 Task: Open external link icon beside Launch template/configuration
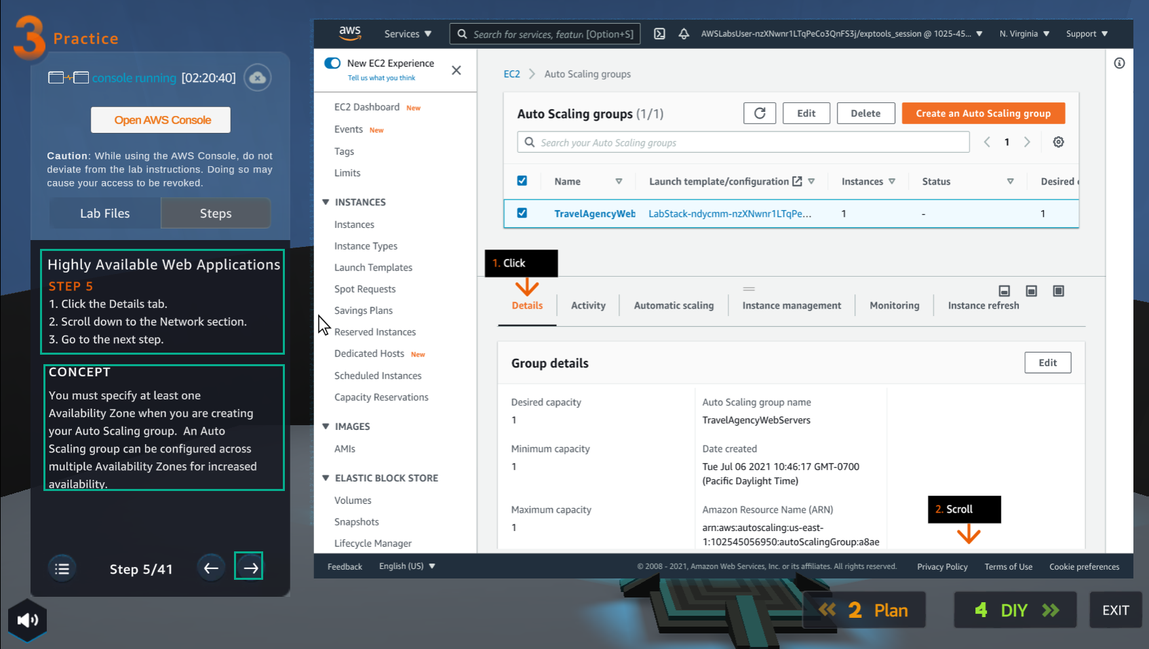[797, 181]
